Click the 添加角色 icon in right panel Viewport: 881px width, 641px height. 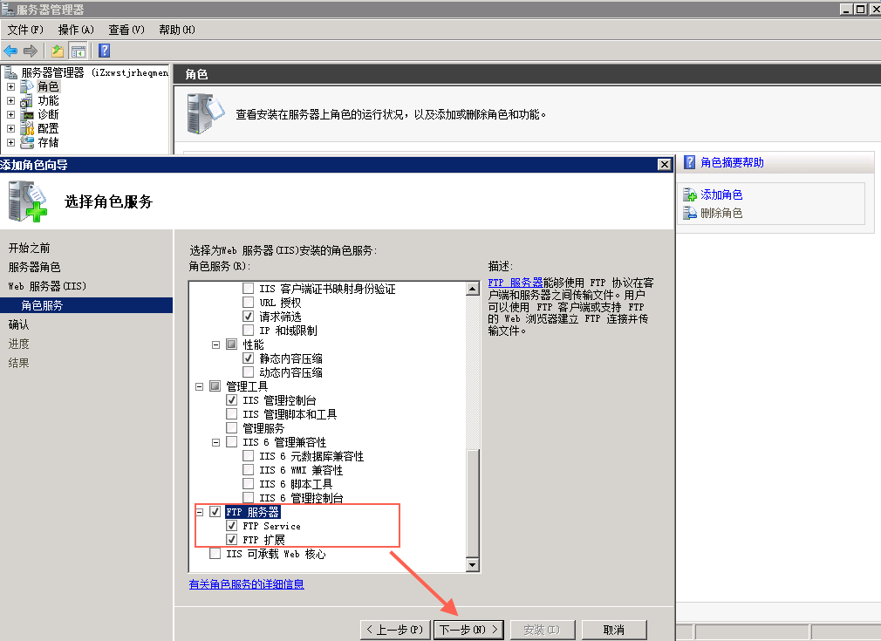coord(690,195)
